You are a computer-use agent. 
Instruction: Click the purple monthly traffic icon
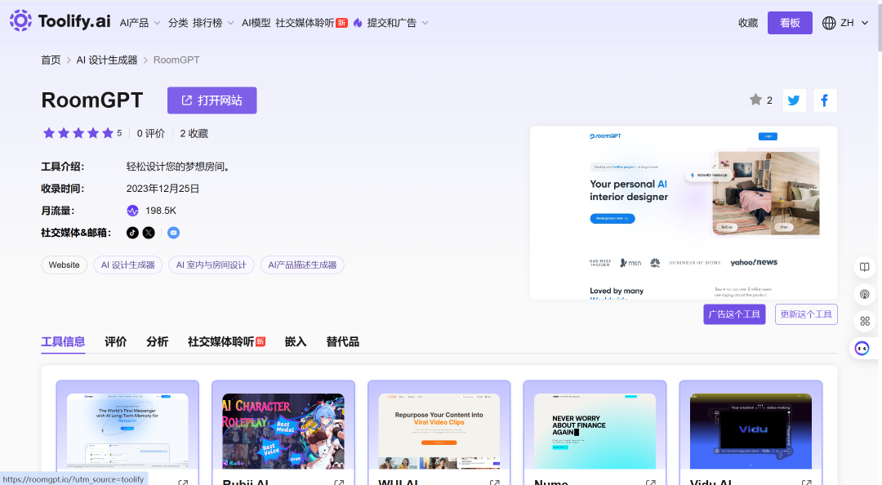[132, 211]
